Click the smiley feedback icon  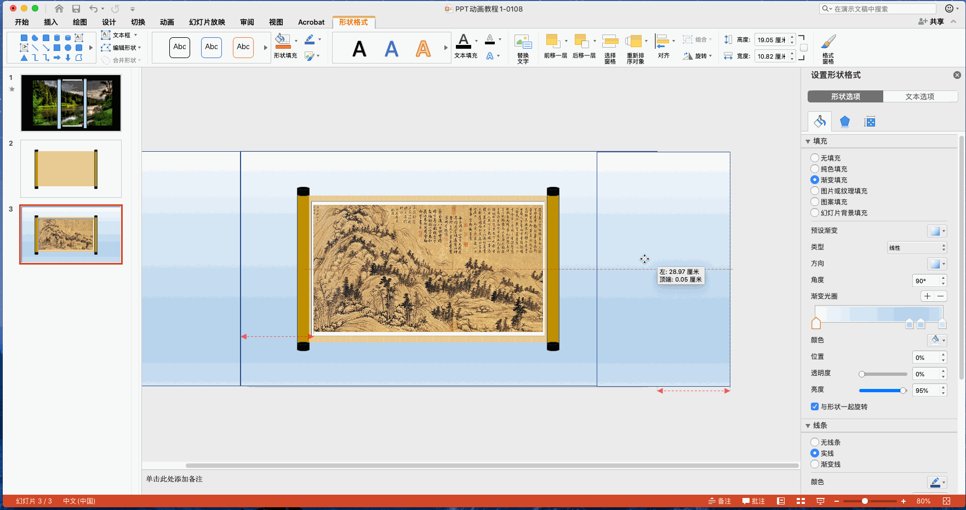[x=950, y=8]
